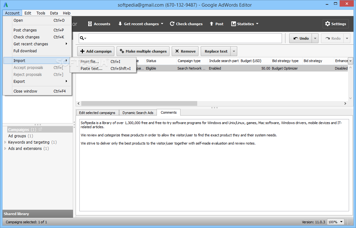356x228 pixels.
Task: Open the Replace text dropdown arrow
Action: coord(234,51)
